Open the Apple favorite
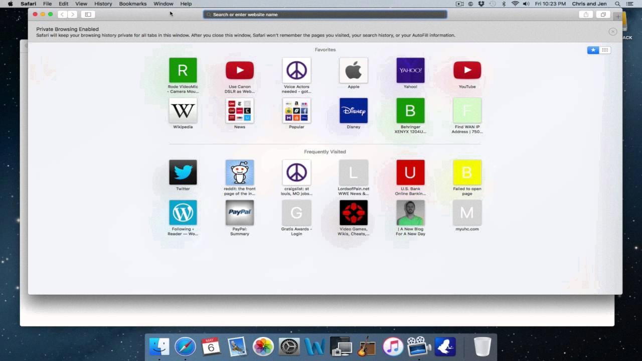 click(354, 70)
